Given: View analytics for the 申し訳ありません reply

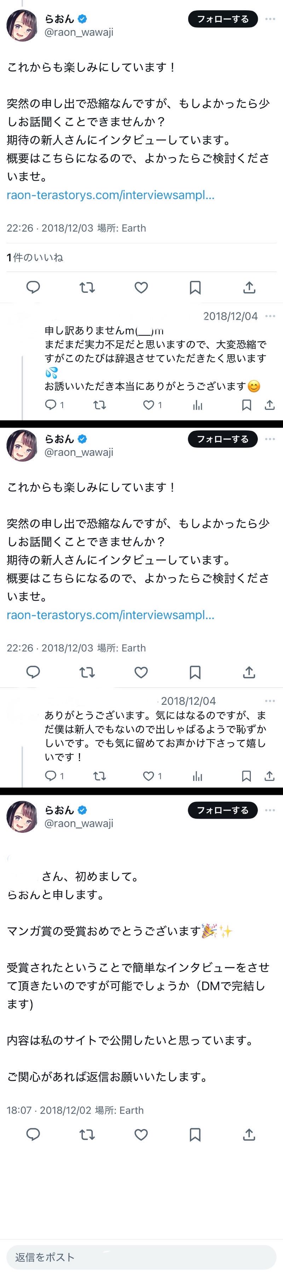Looking at the screenshot, I should coord(197,405).
